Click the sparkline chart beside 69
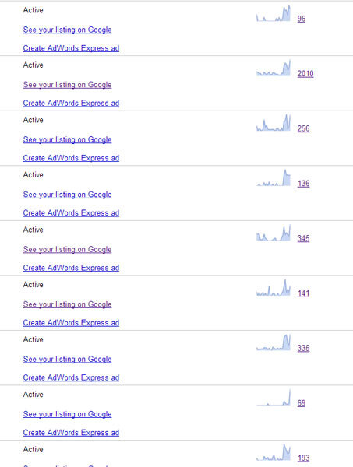This screenshot has width=353, height=467. 274,397
